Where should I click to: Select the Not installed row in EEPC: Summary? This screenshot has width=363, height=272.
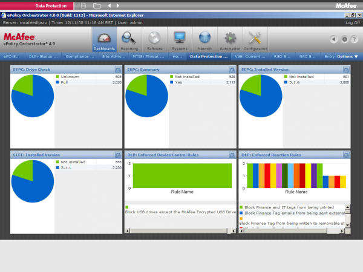pos(203,77)
